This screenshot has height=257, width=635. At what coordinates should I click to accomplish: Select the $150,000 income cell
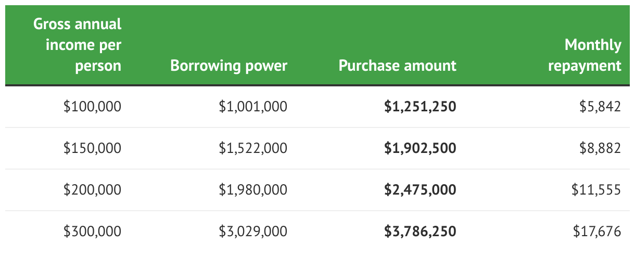click(x=93, y=148)
